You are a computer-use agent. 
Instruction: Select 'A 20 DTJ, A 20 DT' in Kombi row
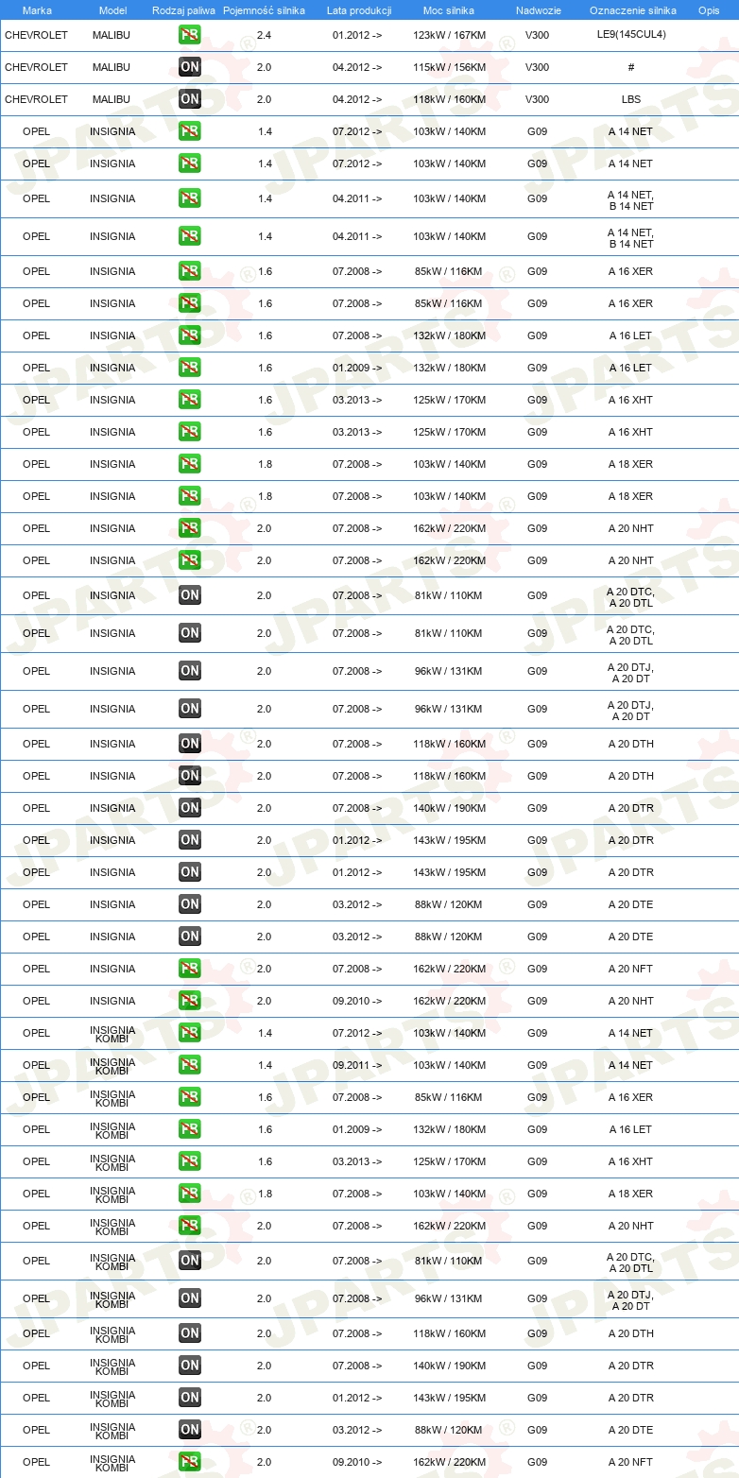[x=630, y=1300]
